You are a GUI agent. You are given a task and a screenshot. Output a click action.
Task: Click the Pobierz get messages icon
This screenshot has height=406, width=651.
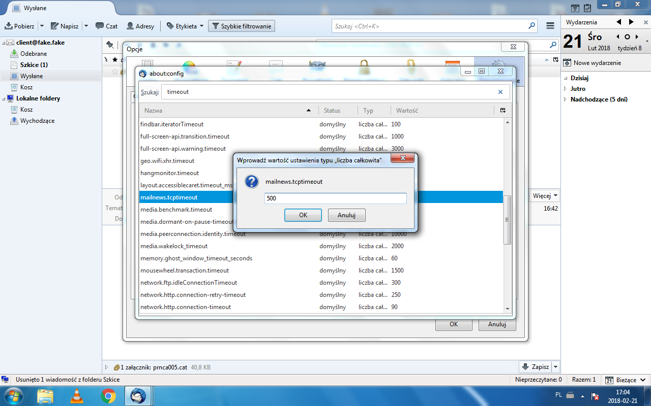click(9, 26)
